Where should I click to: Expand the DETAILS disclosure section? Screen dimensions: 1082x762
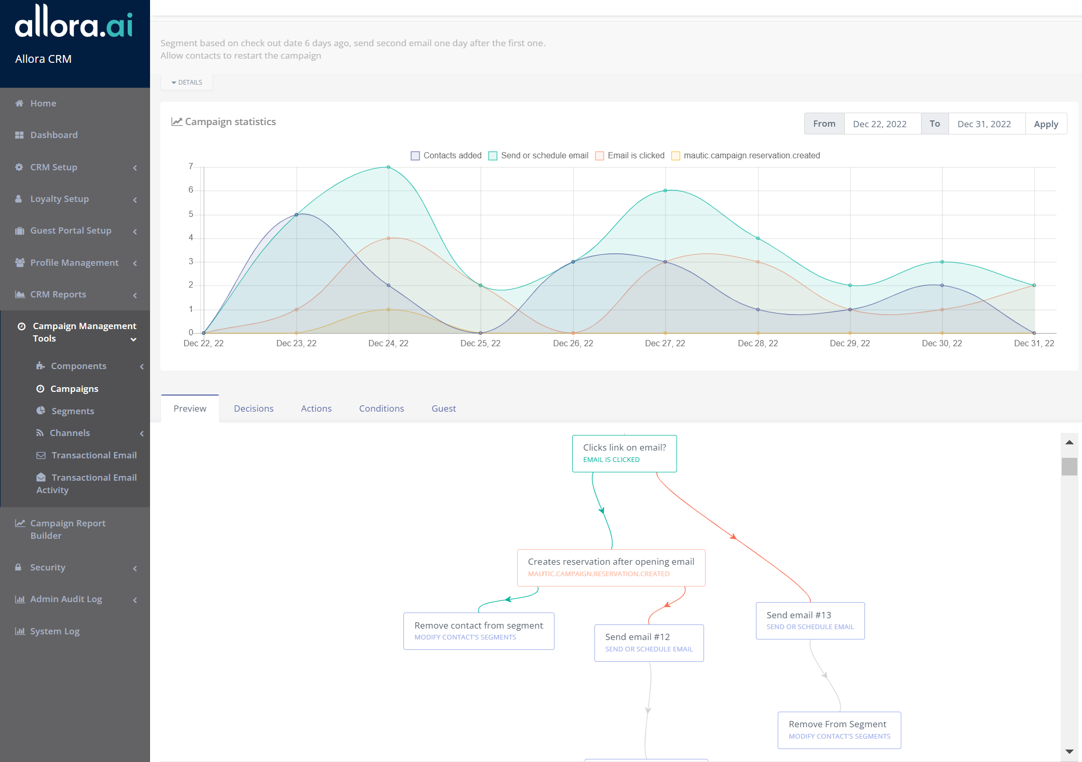point(187,83)
